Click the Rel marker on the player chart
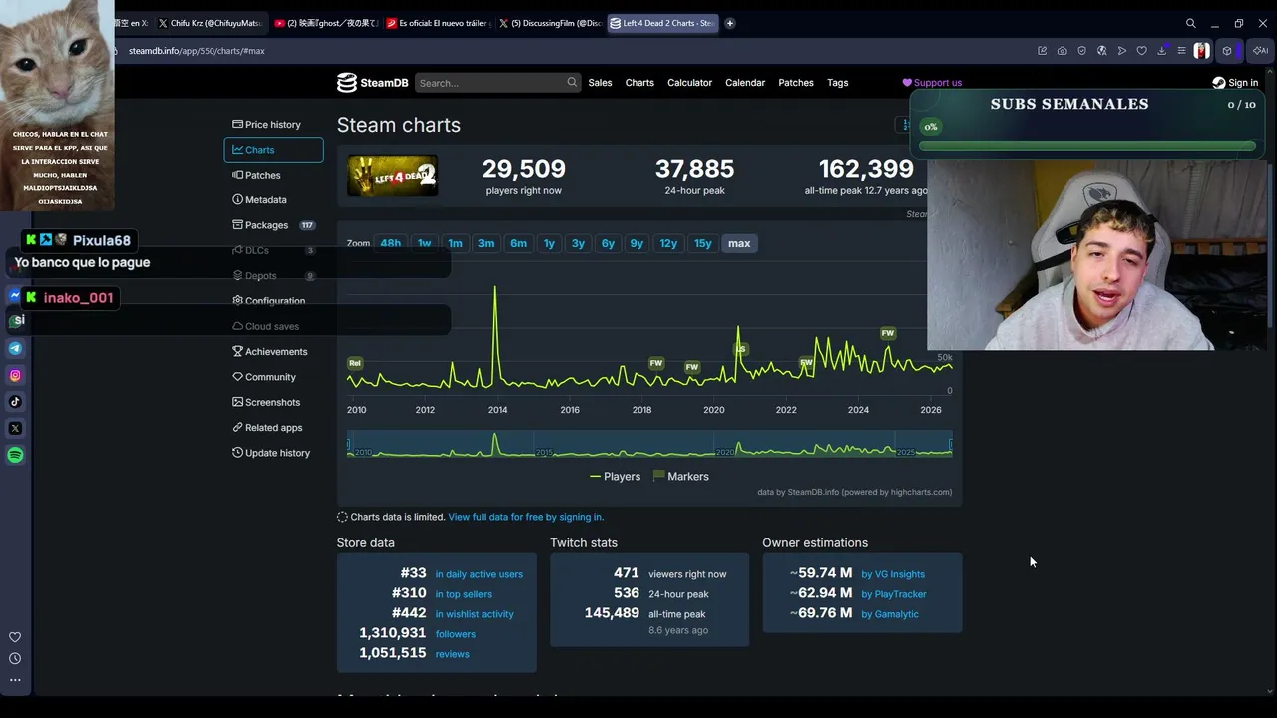 point(355,364)
